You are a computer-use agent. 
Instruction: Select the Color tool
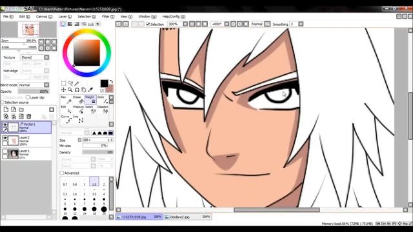pyautogui.click(x=103, y=100)
